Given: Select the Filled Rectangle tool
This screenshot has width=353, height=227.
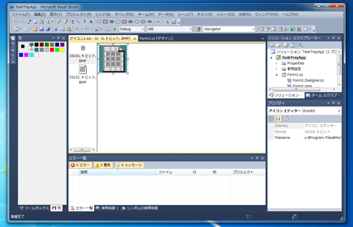Looking at the screenshot, I should click(x=112, y=22).
